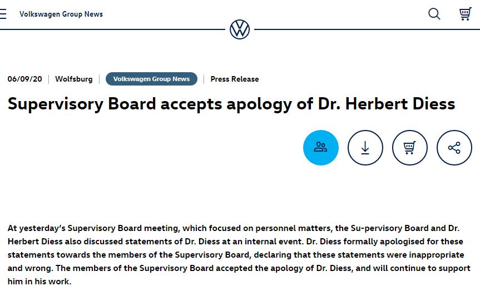Click "Dr. Herbert Diess" in the headline

point(386,104)
